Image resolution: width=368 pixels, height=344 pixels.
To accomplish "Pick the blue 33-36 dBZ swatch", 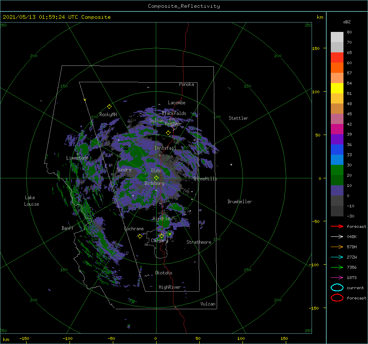I will coord(337,150).
